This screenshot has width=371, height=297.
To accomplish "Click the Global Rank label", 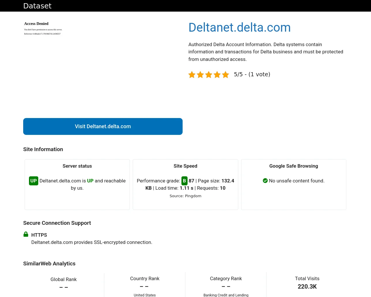I will pyautogui.click(x=63, y=280).
